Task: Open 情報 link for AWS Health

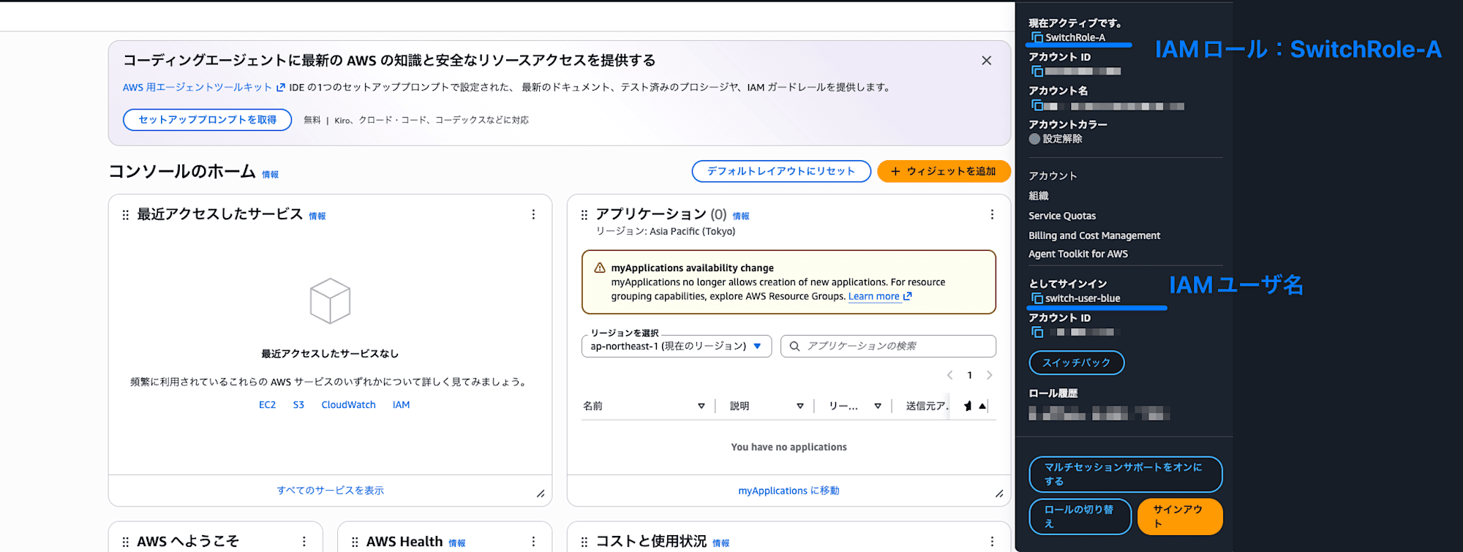Action: tap(456, 543)
